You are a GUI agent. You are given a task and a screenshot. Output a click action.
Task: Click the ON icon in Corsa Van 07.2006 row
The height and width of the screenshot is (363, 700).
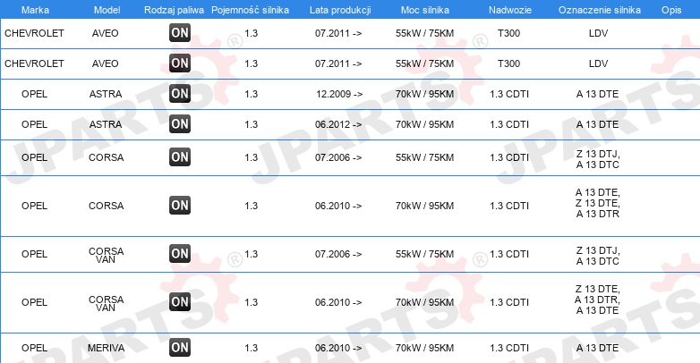point(180,253)
